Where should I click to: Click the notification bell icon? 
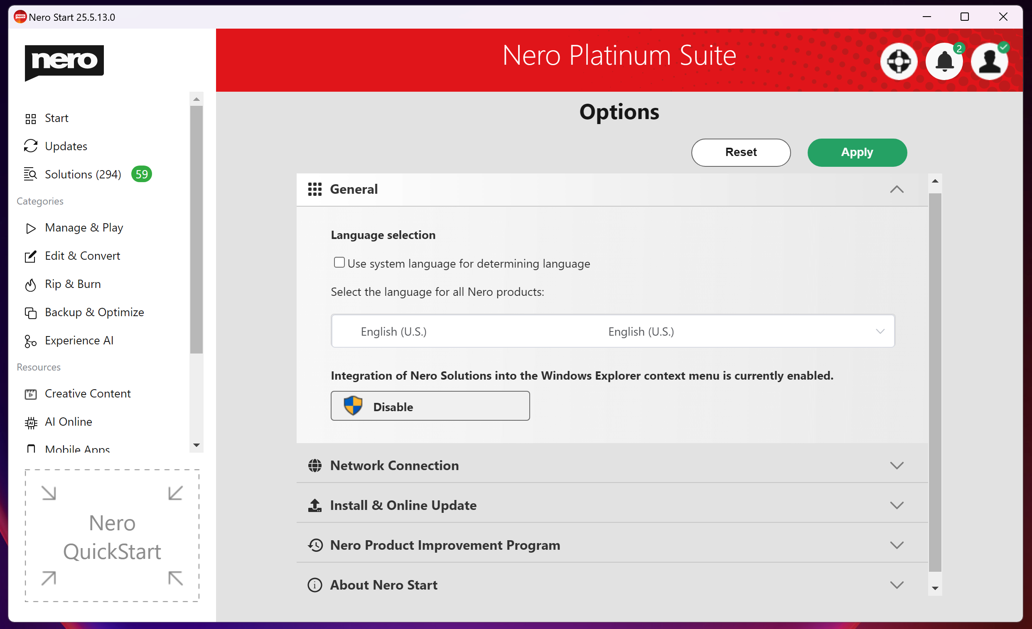944,61
